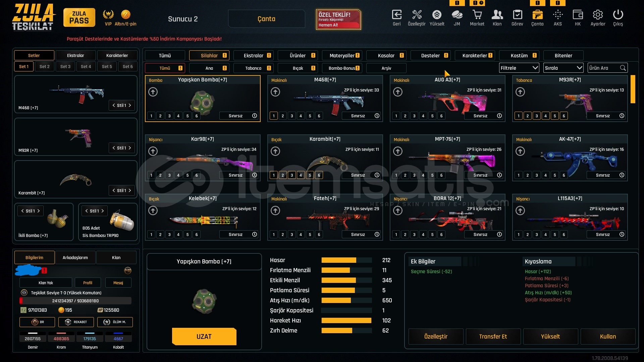Click upgrade arrow on M468 card
The width and height of the screenshot is (644, 362).
click(x=275, y=92)
